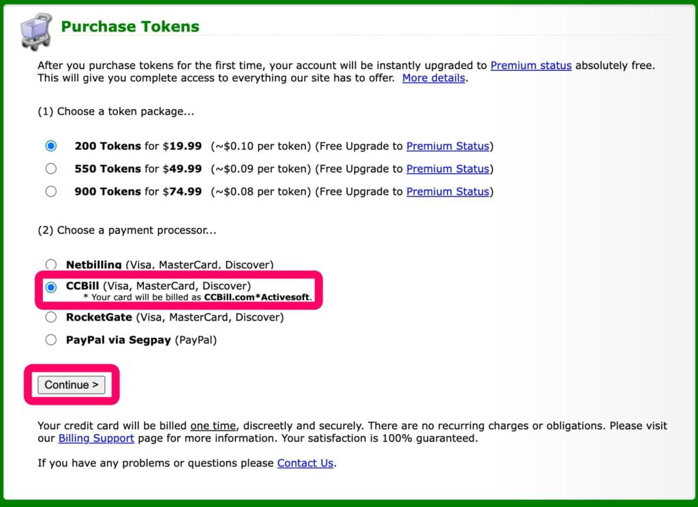Viewport: 698px width, 507px height.
Task: Click the underlined 'one time' text
Action: tap(213, 426)
